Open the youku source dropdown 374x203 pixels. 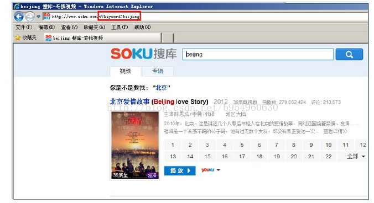(x=211, y=170)
